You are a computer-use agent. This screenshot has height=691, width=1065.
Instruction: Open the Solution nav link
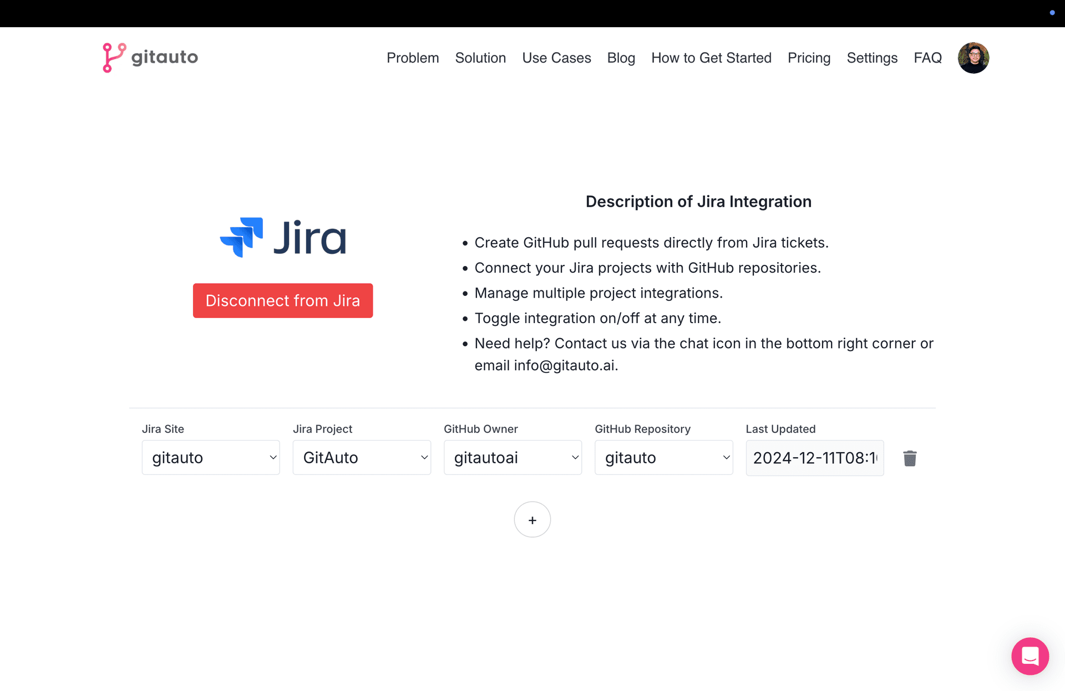coord(480,58)
